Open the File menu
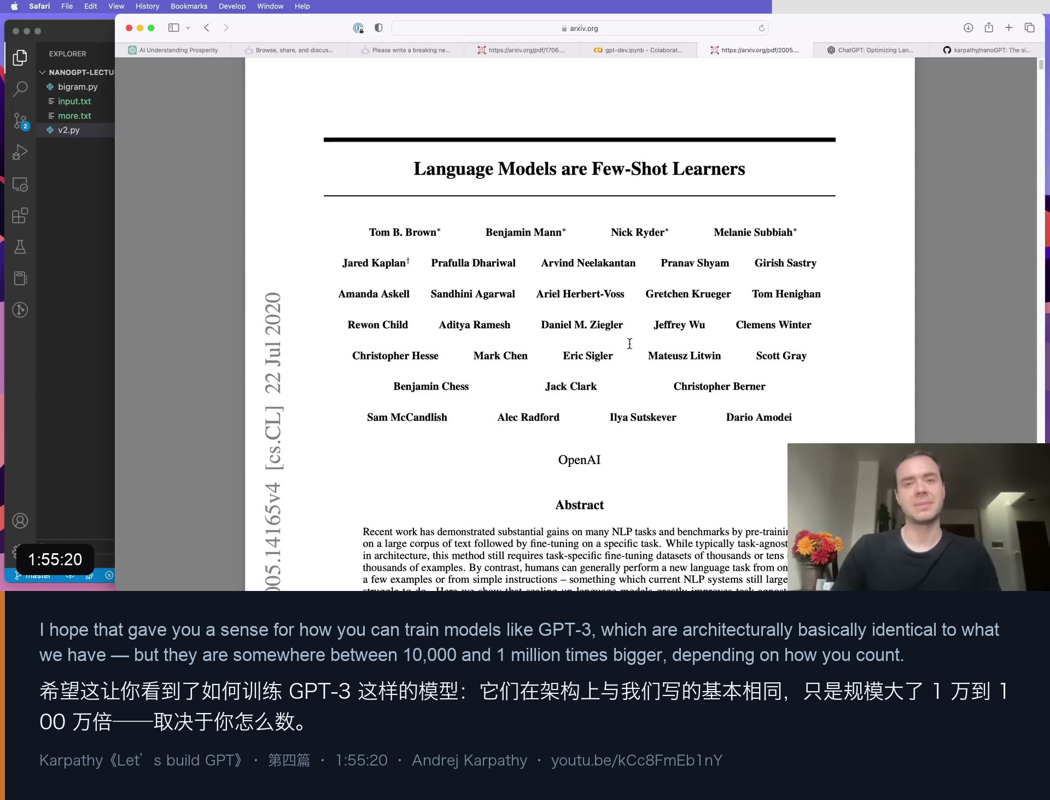The width and height of the screenshot is (1050, 800). (x=67, y=7)
